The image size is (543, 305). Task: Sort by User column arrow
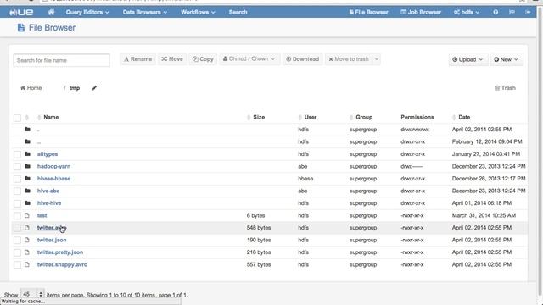(x=299, y=118)
